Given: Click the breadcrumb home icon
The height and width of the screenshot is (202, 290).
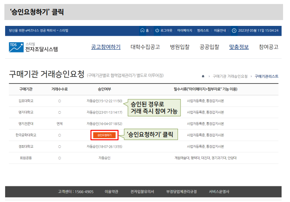Looking at the screenshot, I should (x=203, y=76).
